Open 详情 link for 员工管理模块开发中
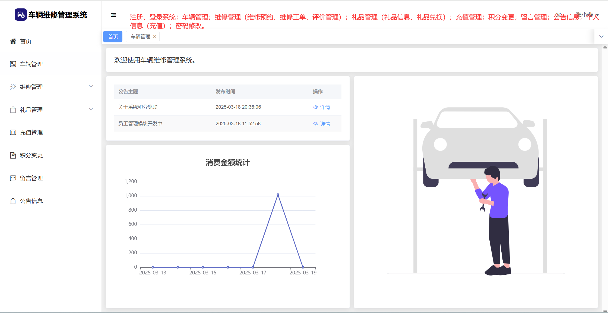Viewport: 608px width, 313px height. (325, 124)
